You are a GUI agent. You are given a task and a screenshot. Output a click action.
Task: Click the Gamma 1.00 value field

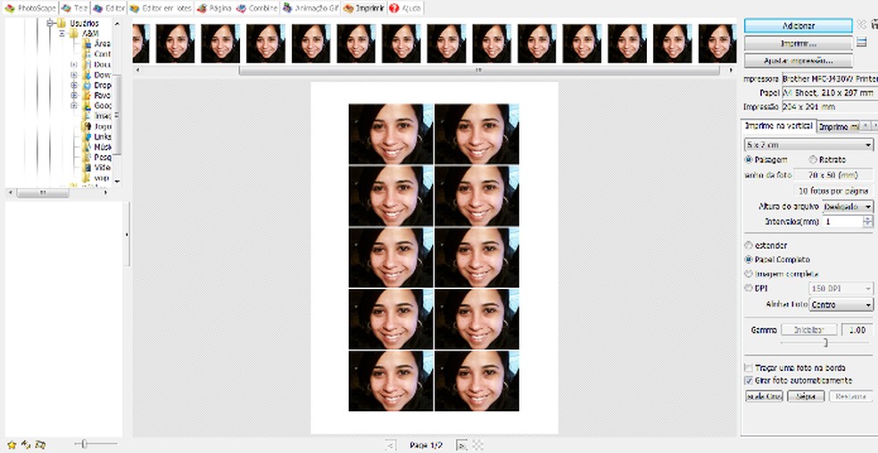pos(857,330)
